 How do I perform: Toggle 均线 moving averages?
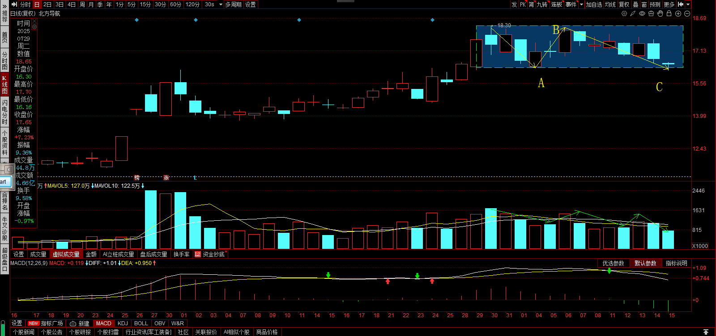pyautogui.click(x=610, y=4)
